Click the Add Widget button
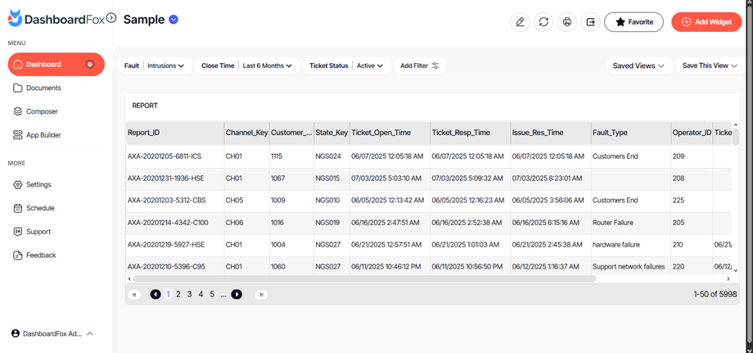The width and height of the screenshot is (753, 353). pyautogui.click(x=706, y=22)
